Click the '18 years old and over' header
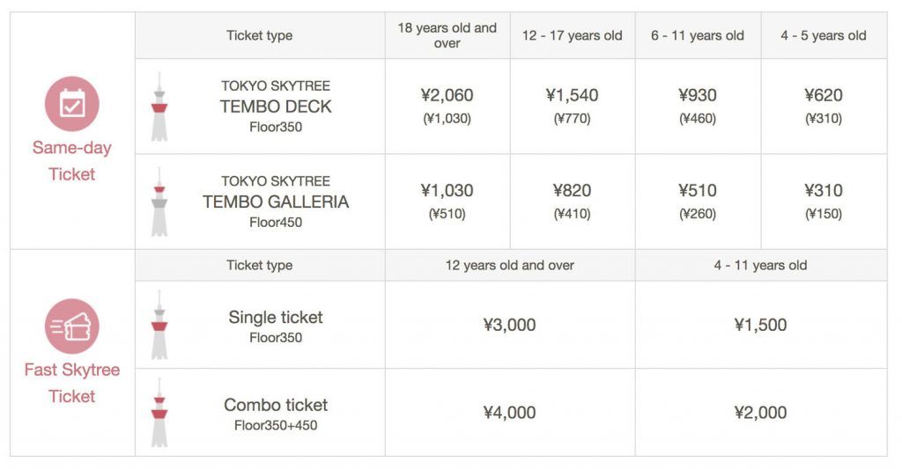Image resolution: width=902 pixels, height=469 pixels. [447, 35]
